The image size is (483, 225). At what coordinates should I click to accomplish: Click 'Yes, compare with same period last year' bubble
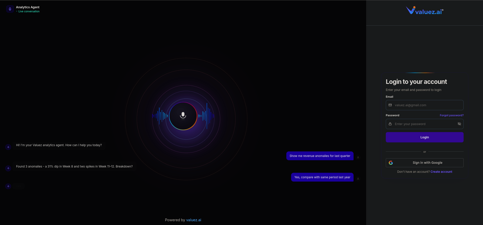[322, 177]
